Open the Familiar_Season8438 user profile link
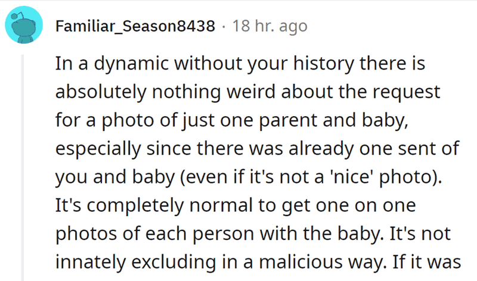 (135, 26)
